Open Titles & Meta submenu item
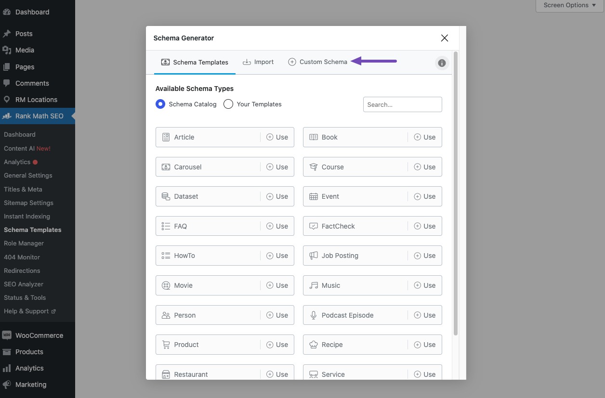This screenshot has height=398, width=605. point(23,189)
